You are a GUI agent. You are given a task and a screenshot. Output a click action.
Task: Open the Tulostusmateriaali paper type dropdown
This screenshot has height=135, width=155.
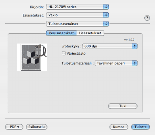[116, 63]
